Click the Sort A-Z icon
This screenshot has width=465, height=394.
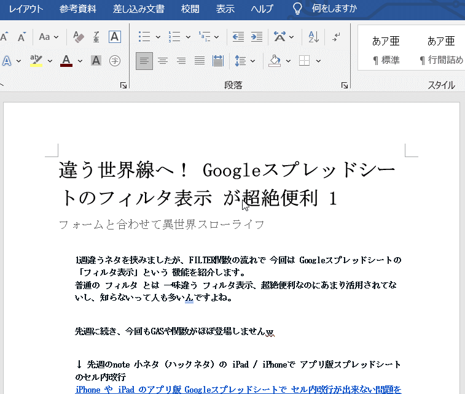313,37
